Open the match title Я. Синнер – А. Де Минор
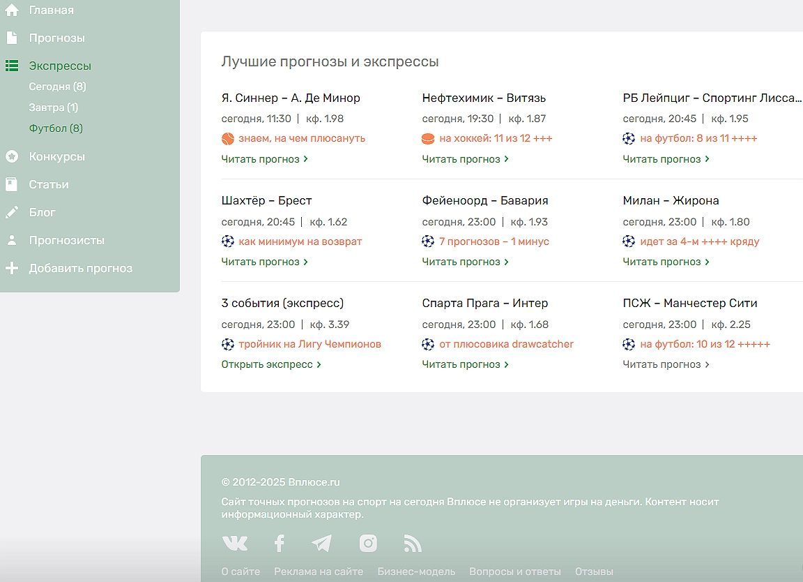Viewport: 803px width, 582px height. (x=291, y=98)
